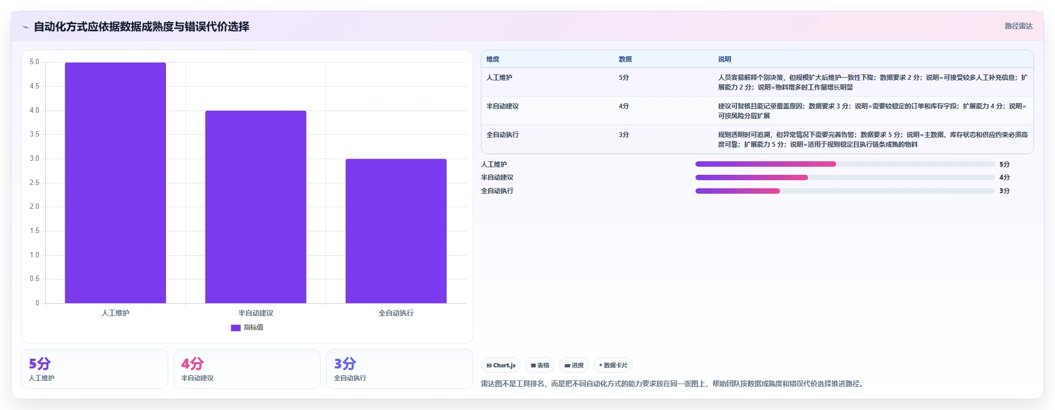Click the description starting 建议可复核且能记录覆盖原因
Image resolution: width=1055 pixels, height=410 pixels.
873,111
